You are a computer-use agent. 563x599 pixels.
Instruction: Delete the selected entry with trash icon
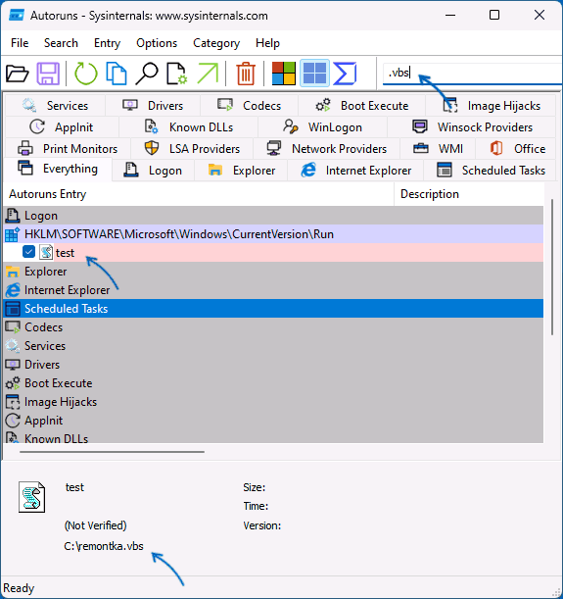246,73
